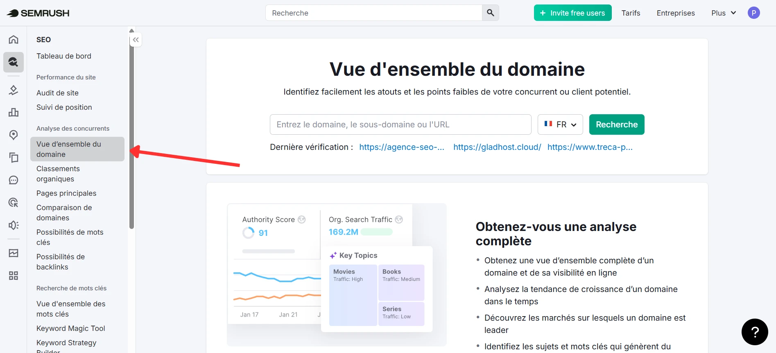Select the SEO toolkit icon in rail
776x353 pixels.
coord(14,62)
